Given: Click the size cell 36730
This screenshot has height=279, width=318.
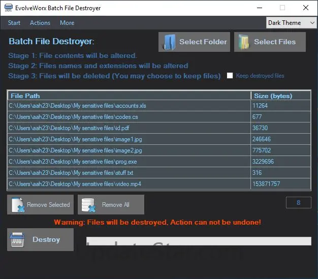Looking at the screenshot, I should pyautogui.click(x=281, y=128).
